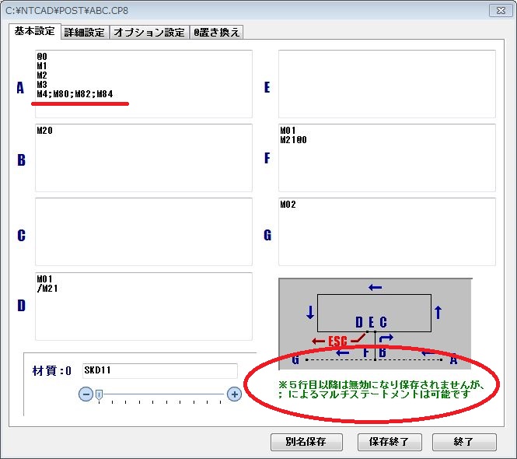Image resolution: width=517 pixels, height=459 pixels.
Task: Close the ABC.CP8 dialog window
Action: point(498,10)
